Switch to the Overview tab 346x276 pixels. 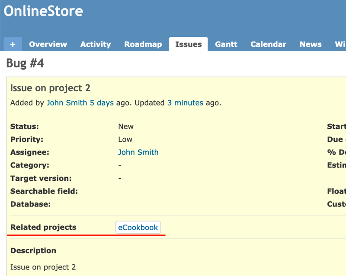click(48, 44)
